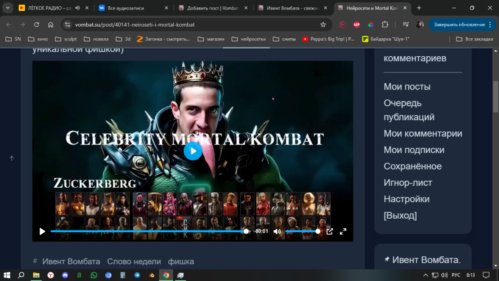This screenshot has width=499, height=281.
Task: Close the Все аудиозаписи tab
Action: (166, 8)
